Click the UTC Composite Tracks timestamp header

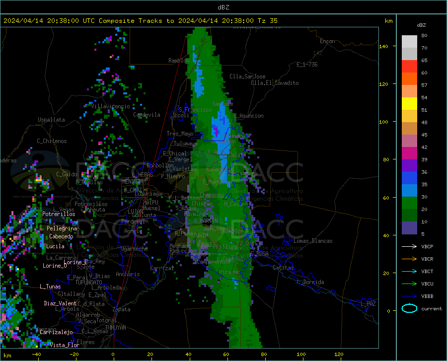tap(140, 20)
